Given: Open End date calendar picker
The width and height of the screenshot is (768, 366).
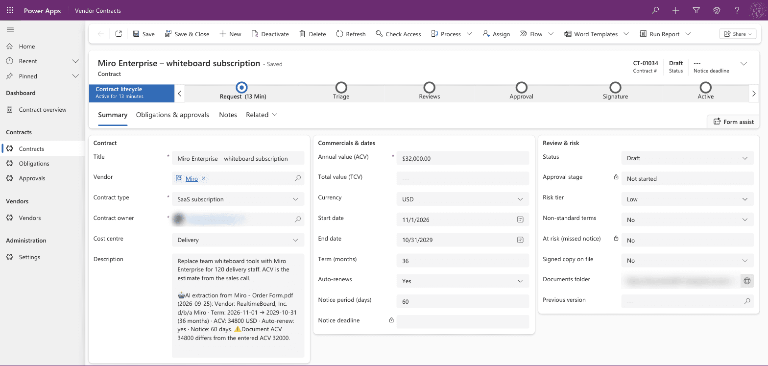Looking at the screenshot, I should pos(520,240).
